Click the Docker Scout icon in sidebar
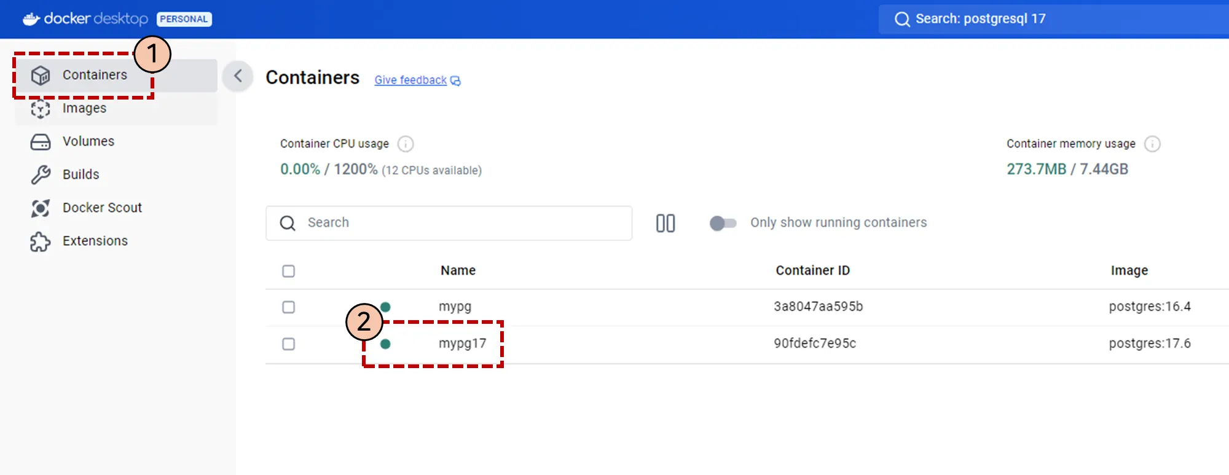Image resolution: width=1229 pixels, height=475 pixels. point(41,208)
